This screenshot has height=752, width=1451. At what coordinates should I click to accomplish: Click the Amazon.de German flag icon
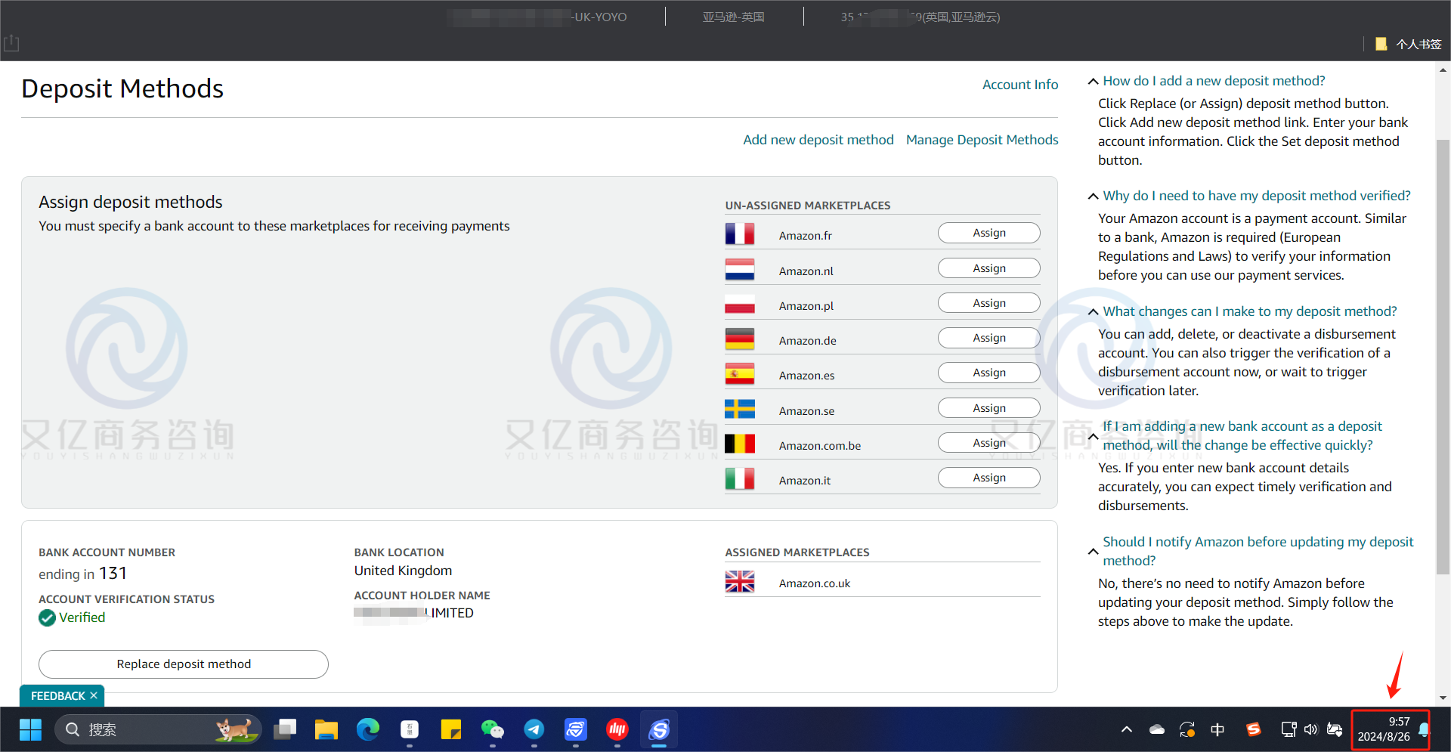coord(739,339)
